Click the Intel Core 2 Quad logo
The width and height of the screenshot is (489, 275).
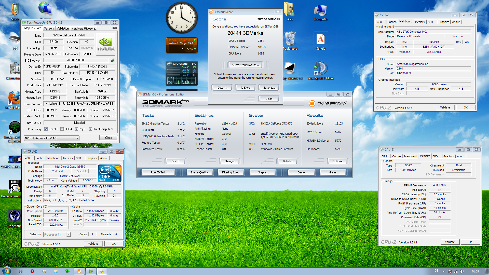point(110,173)
